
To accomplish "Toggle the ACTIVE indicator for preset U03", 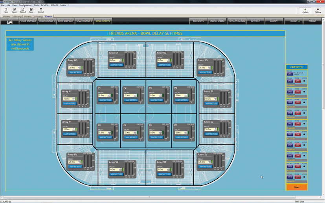I will [304, 102].
